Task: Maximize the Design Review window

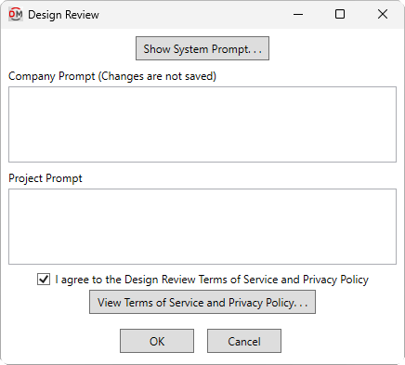Action: pyautogui.click(x=340, y=14)
